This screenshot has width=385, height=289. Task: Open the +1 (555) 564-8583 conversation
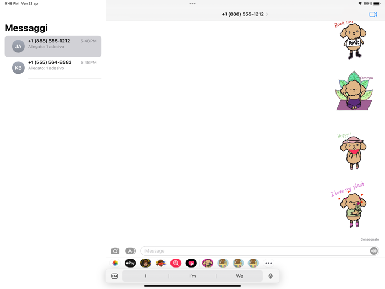pyautogui.click(x=53, y=68)
